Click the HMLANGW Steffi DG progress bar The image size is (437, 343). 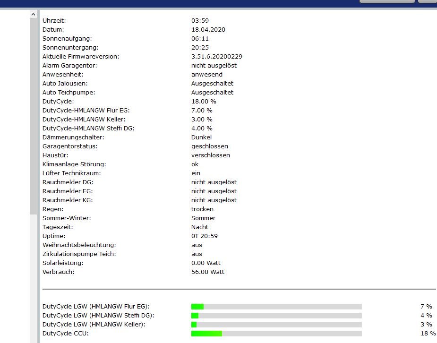[x=276, y=316]
